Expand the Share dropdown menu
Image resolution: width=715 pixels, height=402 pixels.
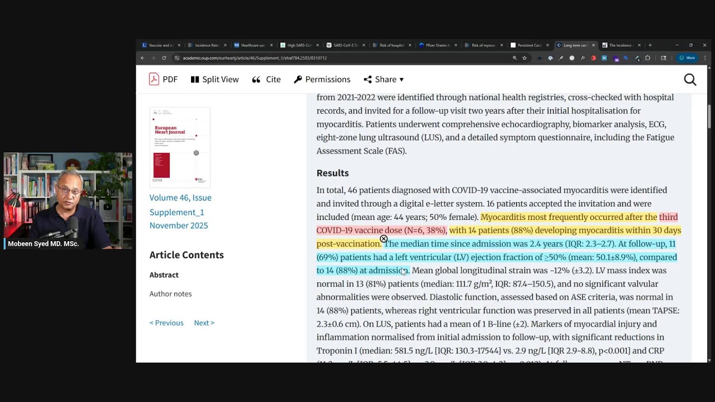384,79
